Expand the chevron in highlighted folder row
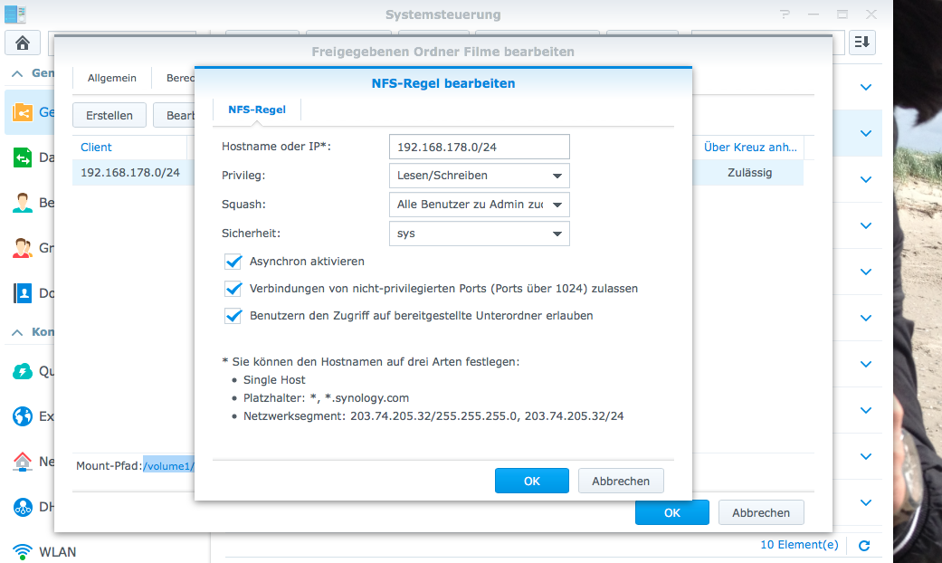 [866, 133]
